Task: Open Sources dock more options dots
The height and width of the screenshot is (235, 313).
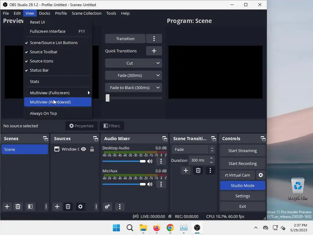Action: click(96, 207)
